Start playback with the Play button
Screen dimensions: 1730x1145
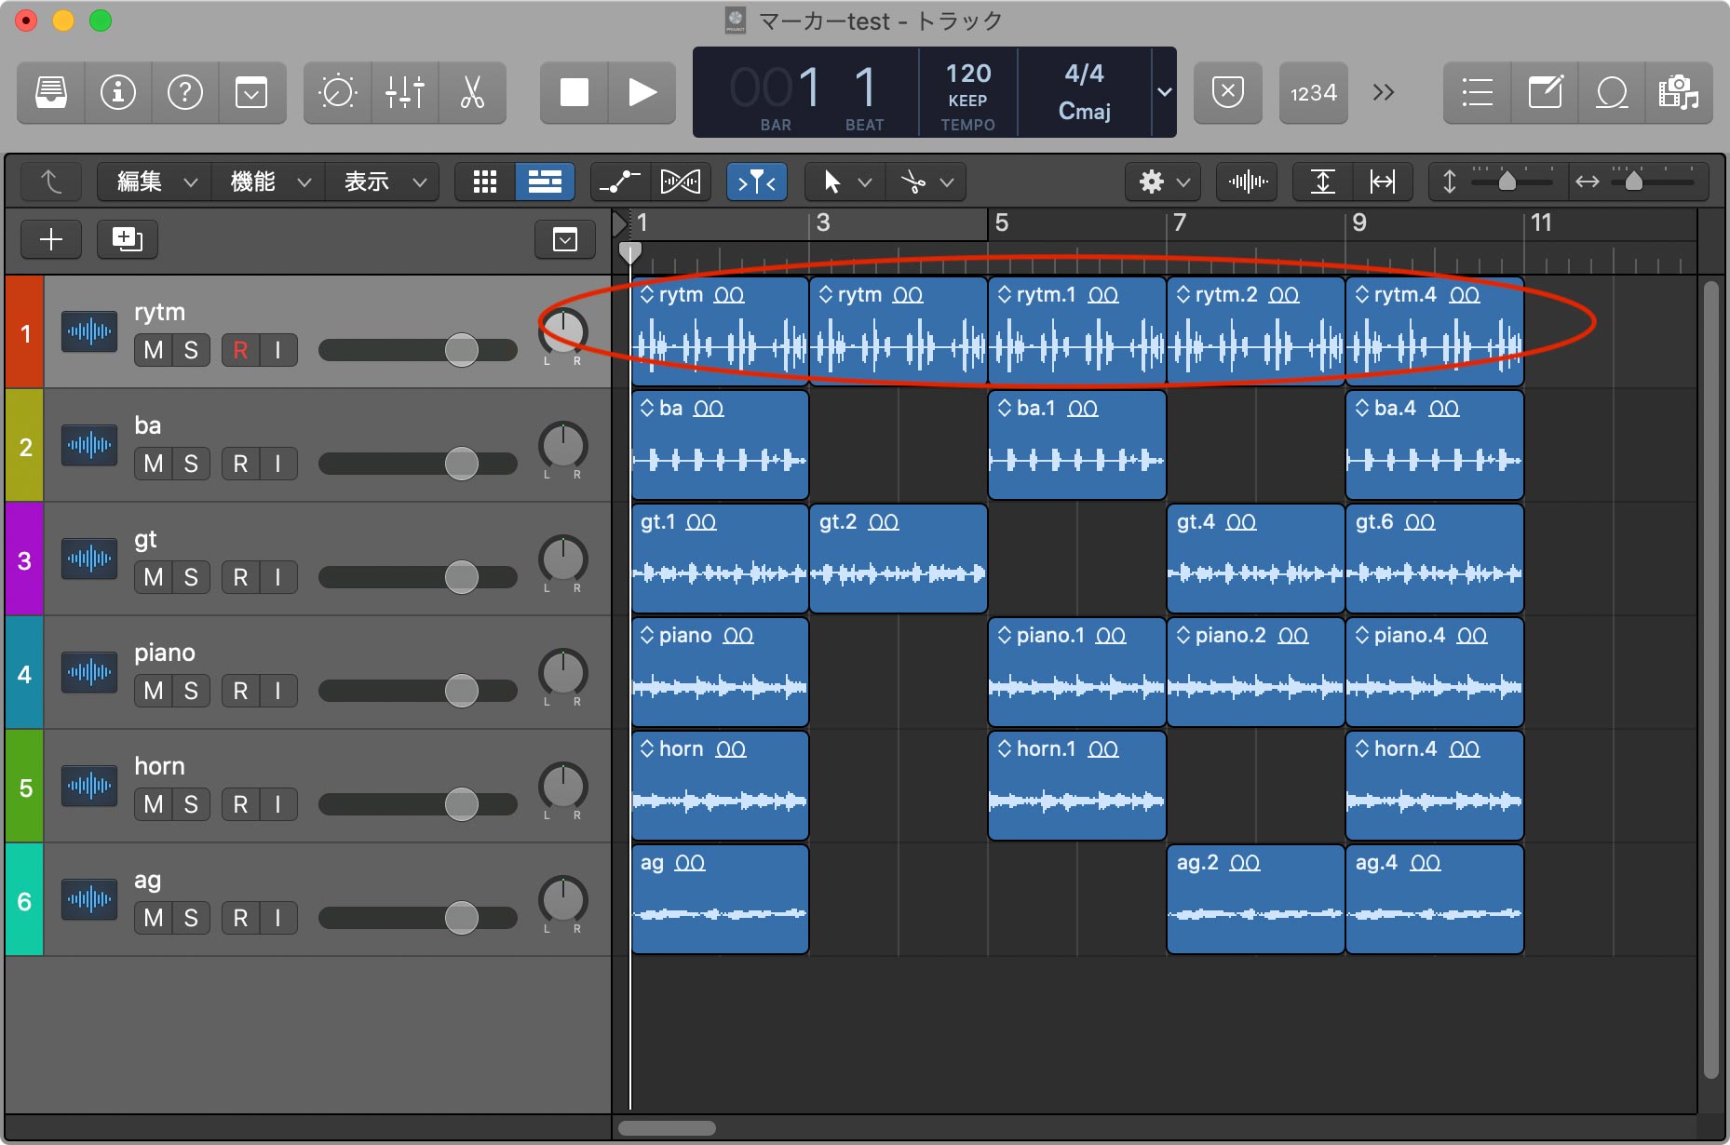[x=642, y=93]
